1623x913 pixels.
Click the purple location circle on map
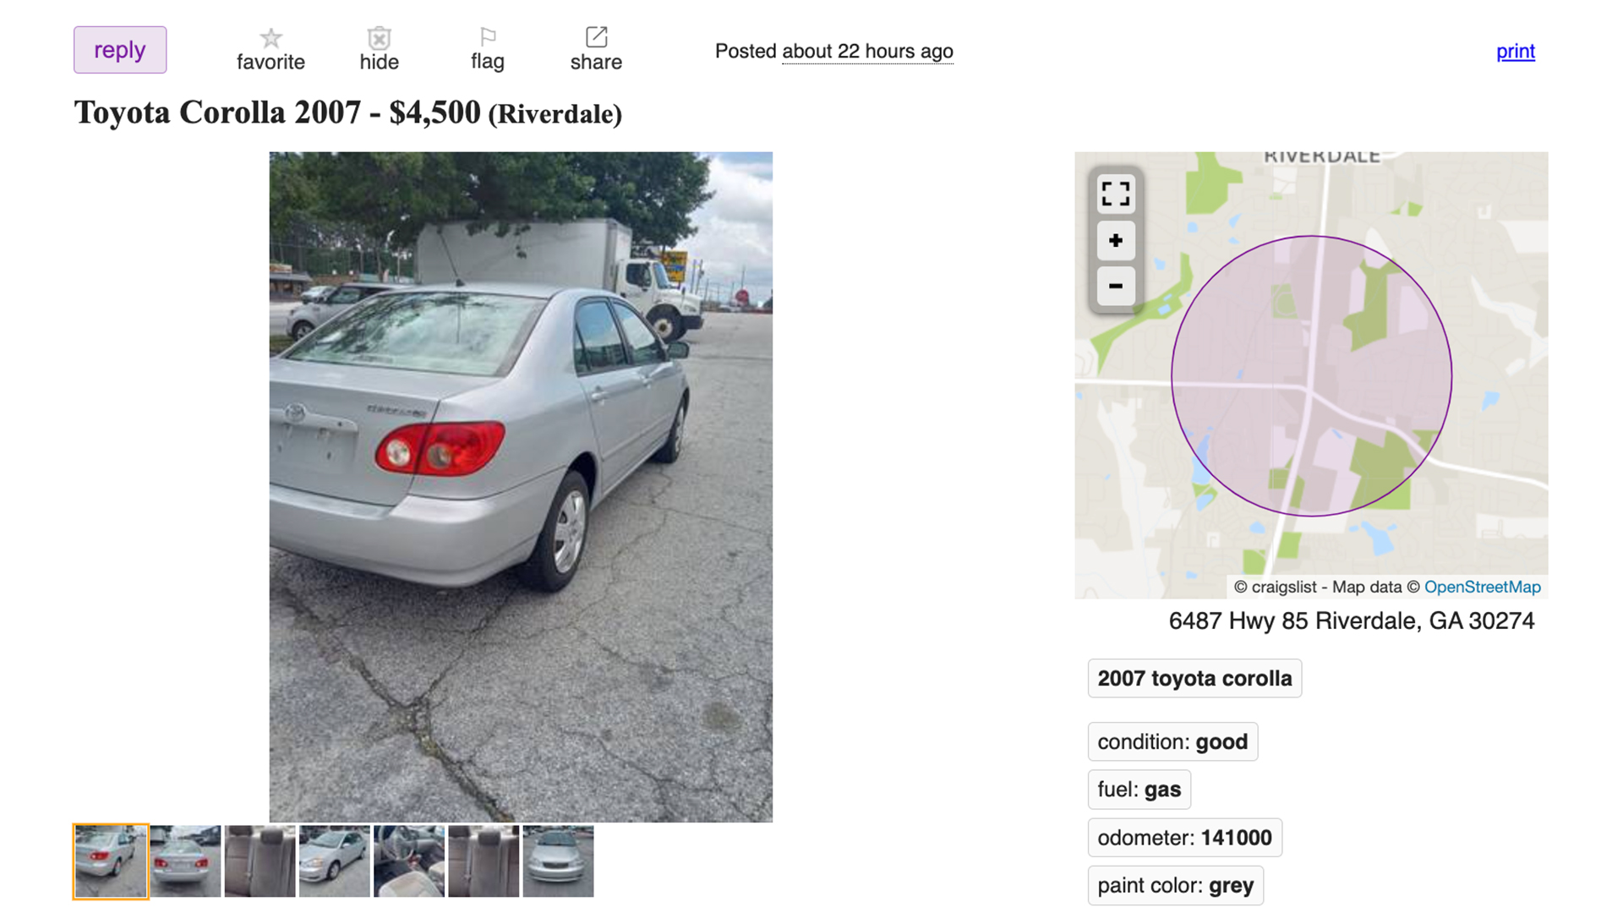click(1311, 376)
